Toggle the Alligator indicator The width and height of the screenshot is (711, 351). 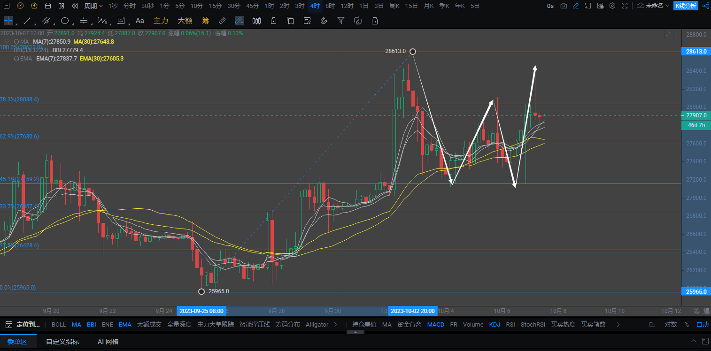click(317, 324)
